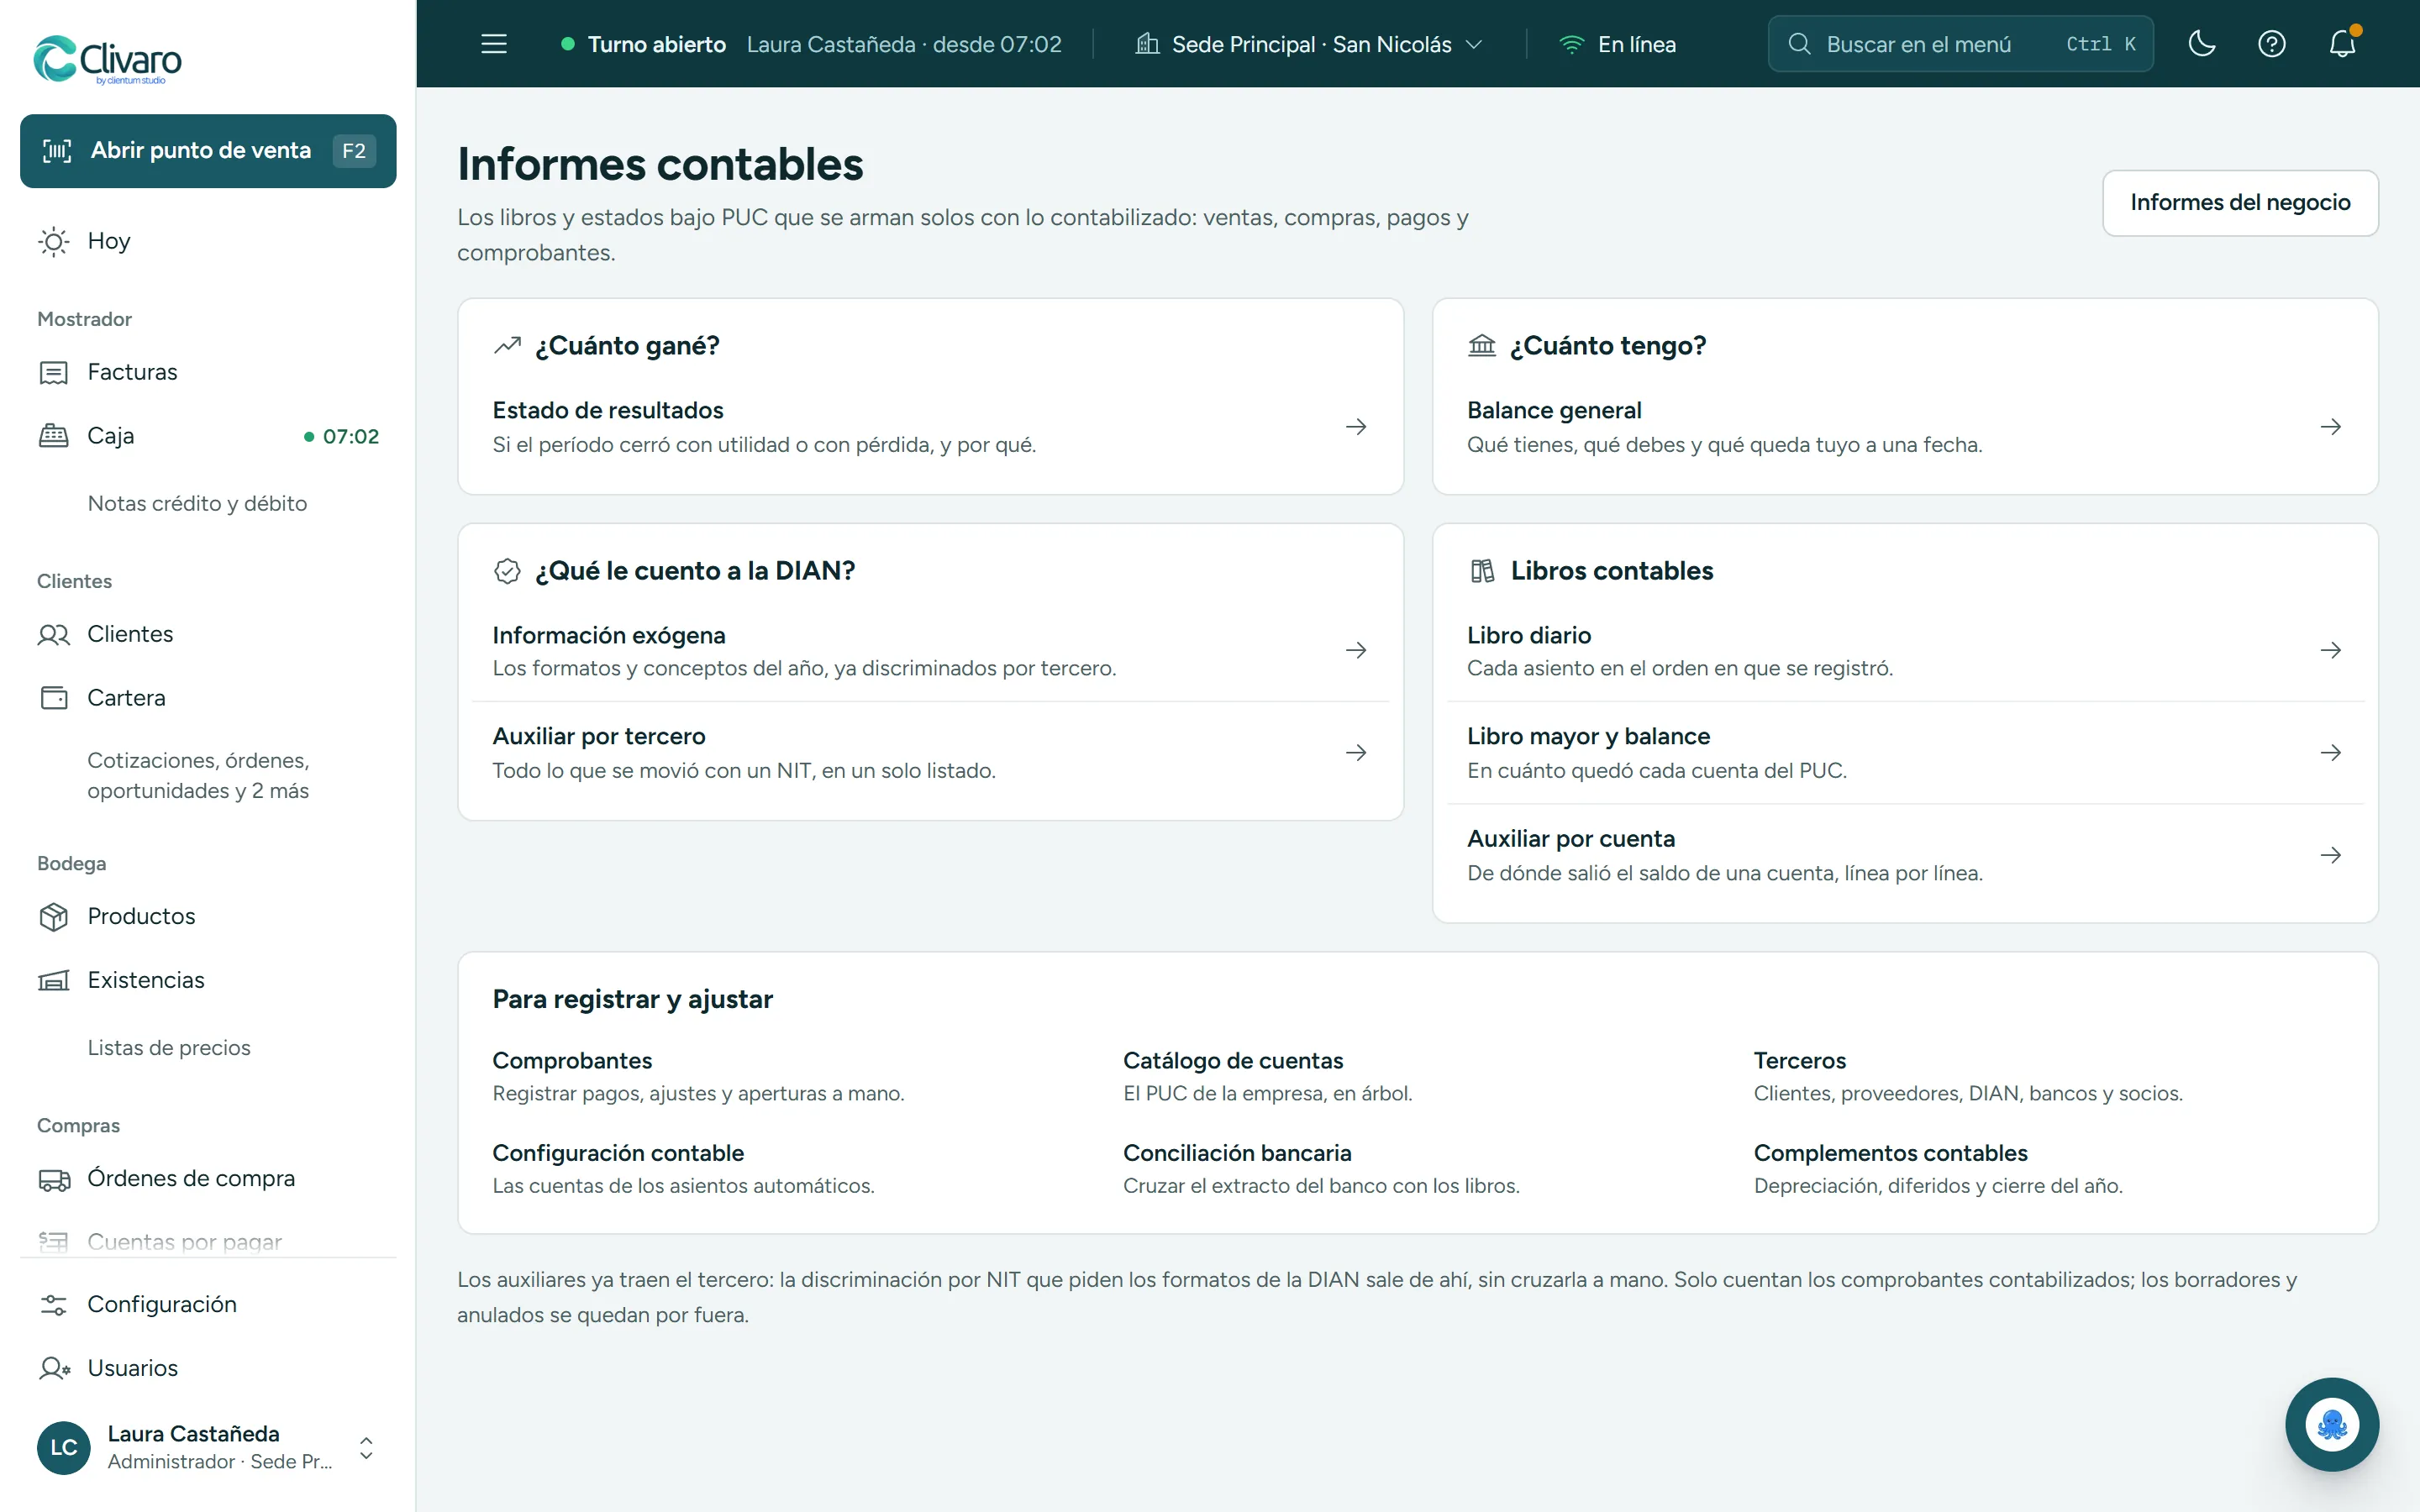Click the badge check icon by DIAN heading
Screen dimensions: 2420x1512
(507, 571)
